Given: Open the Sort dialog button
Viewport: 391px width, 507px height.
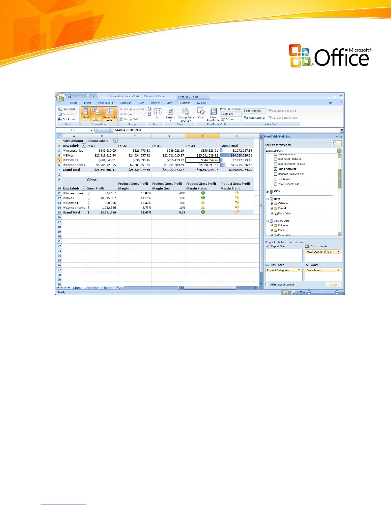Looking at the screenshot, I should [158, 113].
